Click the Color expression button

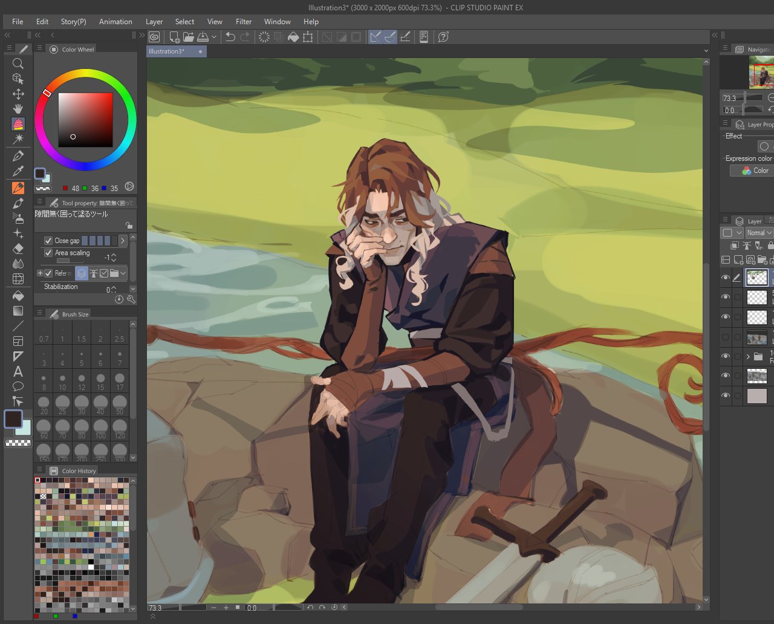(x=752, y=171)
